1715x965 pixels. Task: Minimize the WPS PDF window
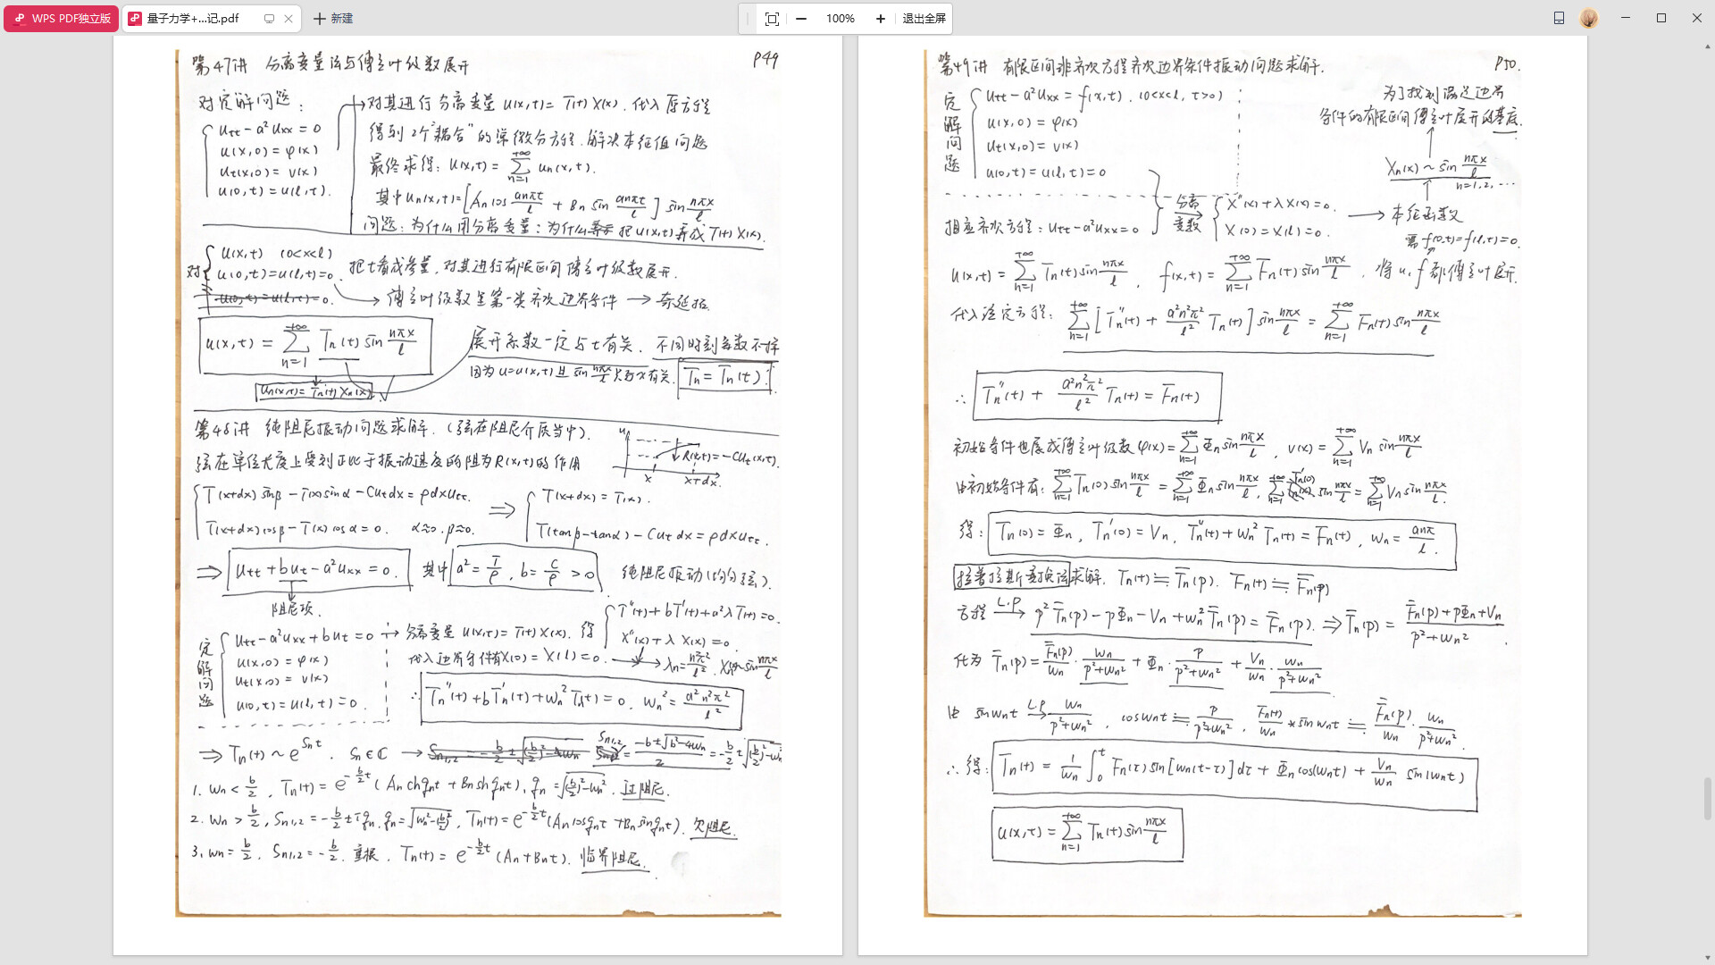(1626, 18)
